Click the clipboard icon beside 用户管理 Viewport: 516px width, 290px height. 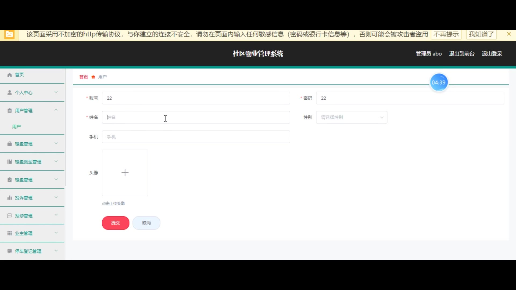(x=10, y=111)
